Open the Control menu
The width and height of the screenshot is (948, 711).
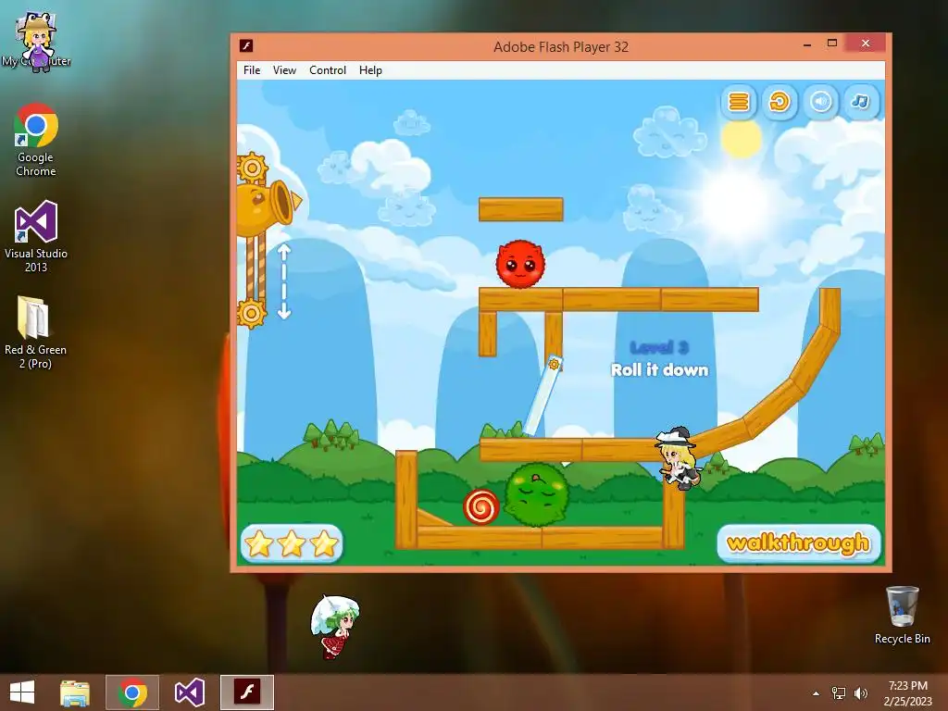tap(328, 70)
